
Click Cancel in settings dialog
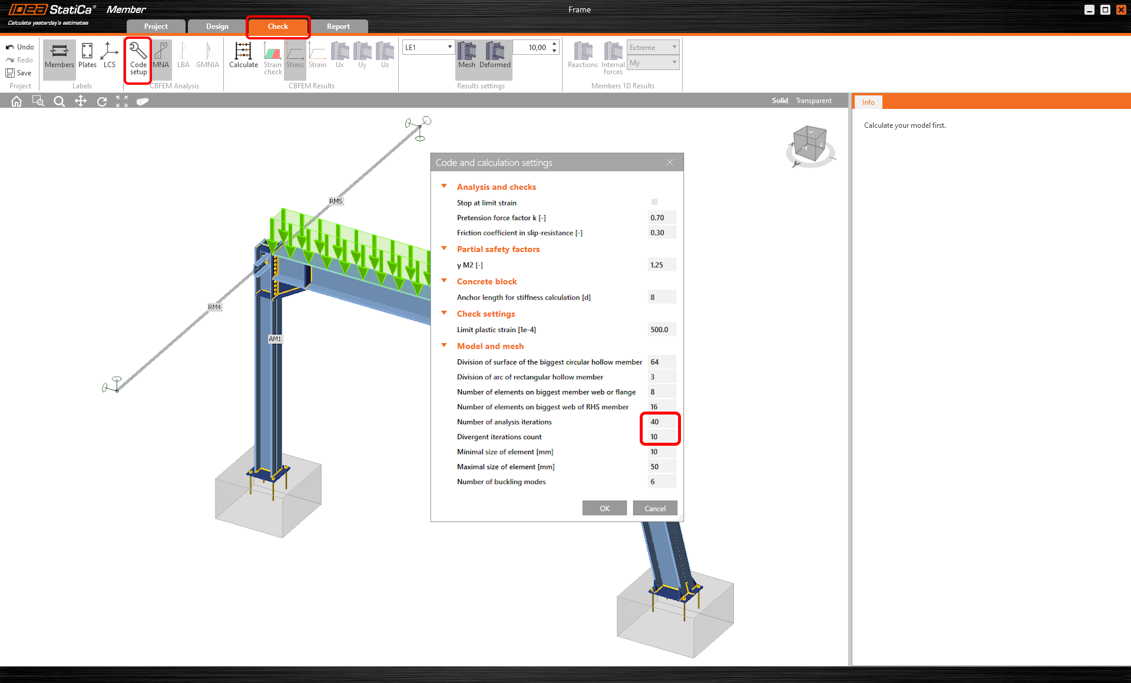point(654,508)
